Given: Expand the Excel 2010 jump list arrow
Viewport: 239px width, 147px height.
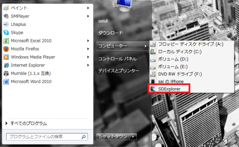Looking at the screenshot, I should 88,41.
